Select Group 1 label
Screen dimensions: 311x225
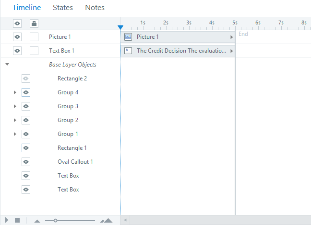[68, 134]
